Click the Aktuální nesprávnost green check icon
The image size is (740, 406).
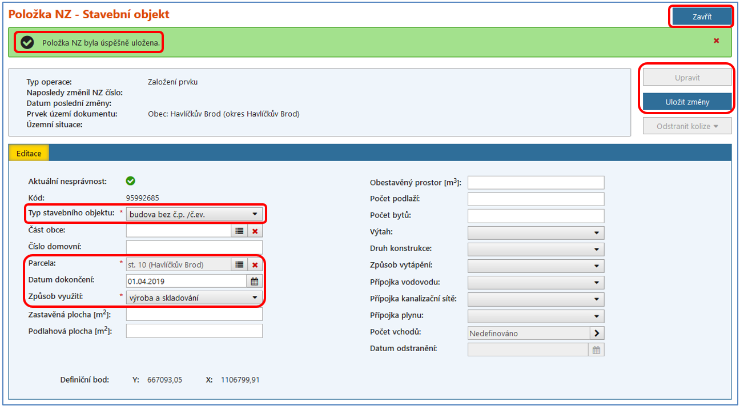pos(130,181)
